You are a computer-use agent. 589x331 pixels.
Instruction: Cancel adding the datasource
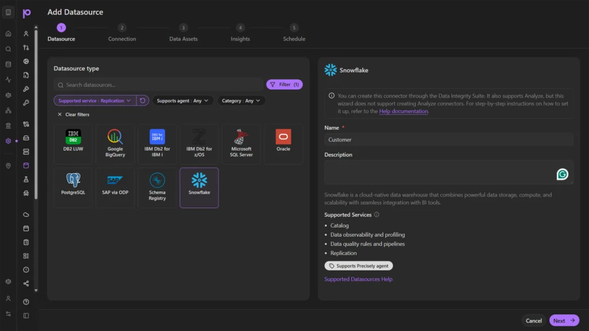(533, 321)
